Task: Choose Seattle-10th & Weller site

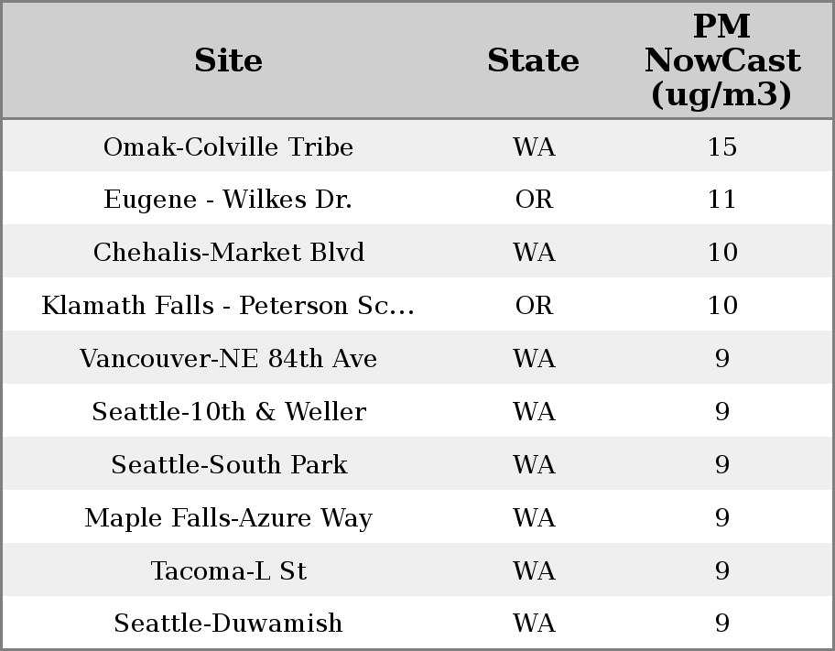Action: [229, 412]
